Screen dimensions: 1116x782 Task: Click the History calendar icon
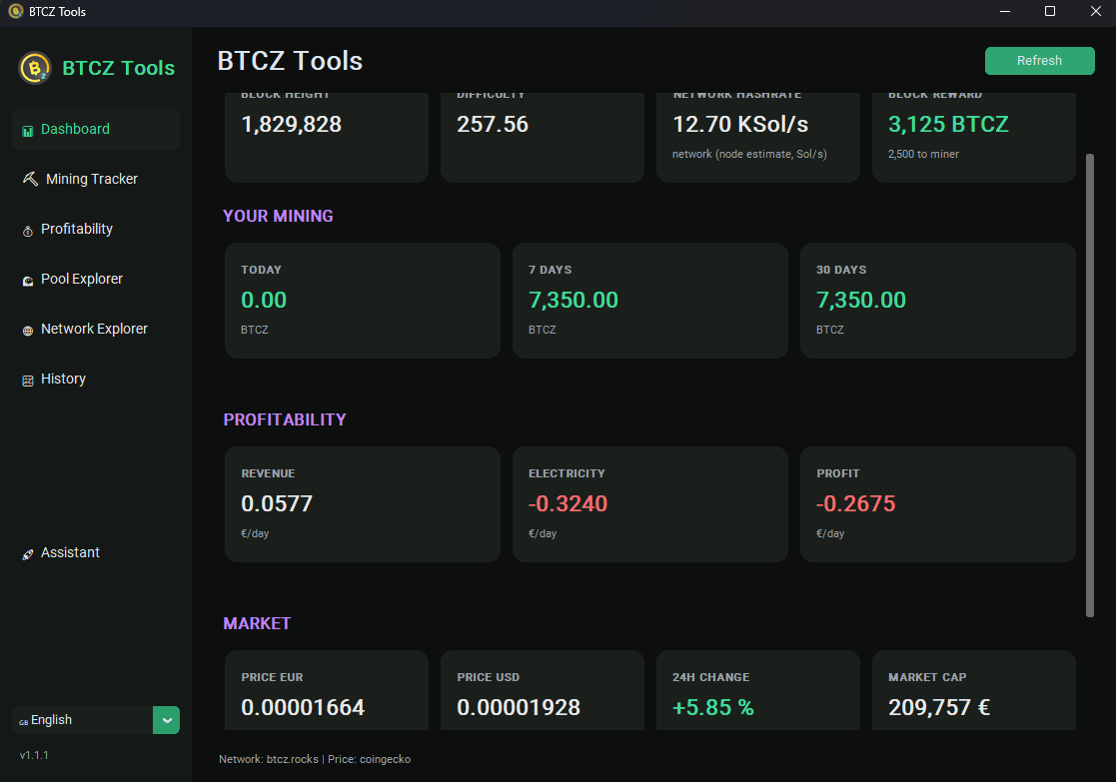point(28,381)
